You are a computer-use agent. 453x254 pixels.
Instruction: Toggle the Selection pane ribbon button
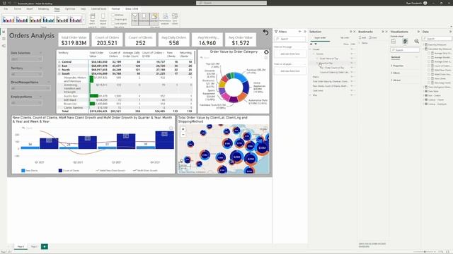[x=154, y=19]
